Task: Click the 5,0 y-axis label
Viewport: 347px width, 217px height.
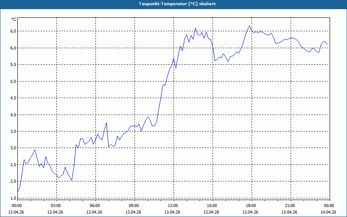Action: (13, 82)
